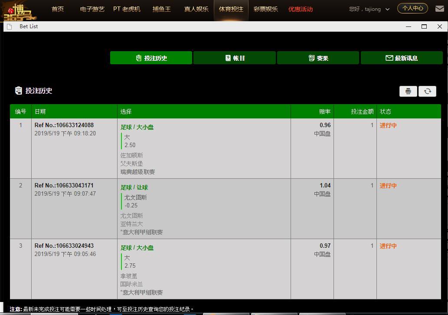Click over line value 2.50
This screenshot has width=448, height=315.
pyautogui.click(x=130, y=145)
